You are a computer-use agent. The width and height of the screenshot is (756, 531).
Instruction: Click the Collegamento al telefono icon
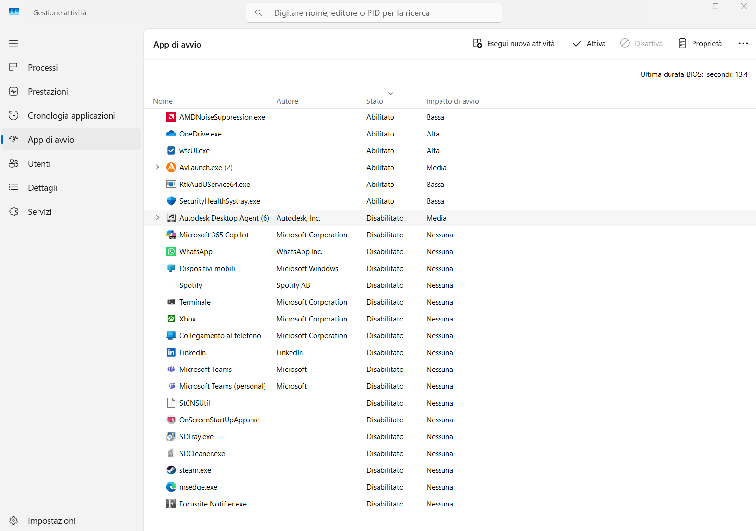171,335
